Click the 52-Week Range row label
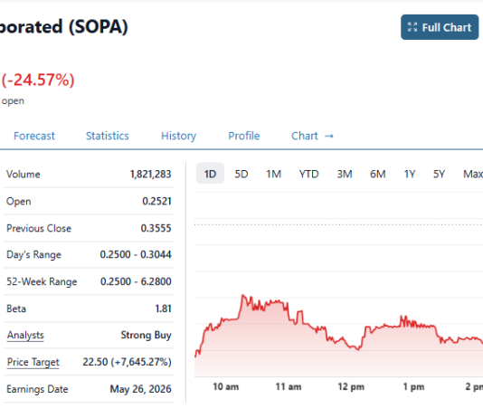Screen dimensions: 483x418 pos(42,281)
